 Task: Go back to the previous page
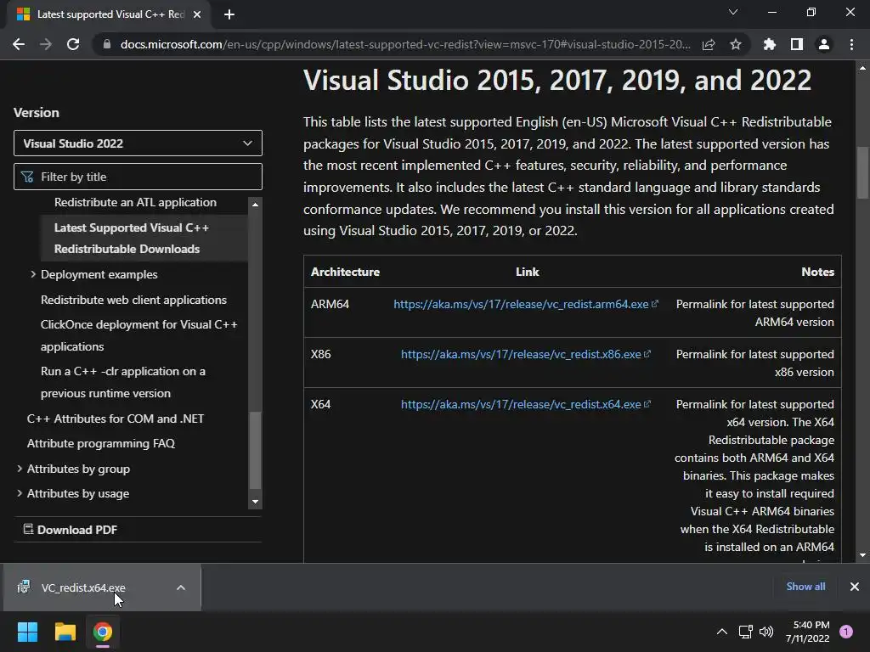[x=19, y=44]
